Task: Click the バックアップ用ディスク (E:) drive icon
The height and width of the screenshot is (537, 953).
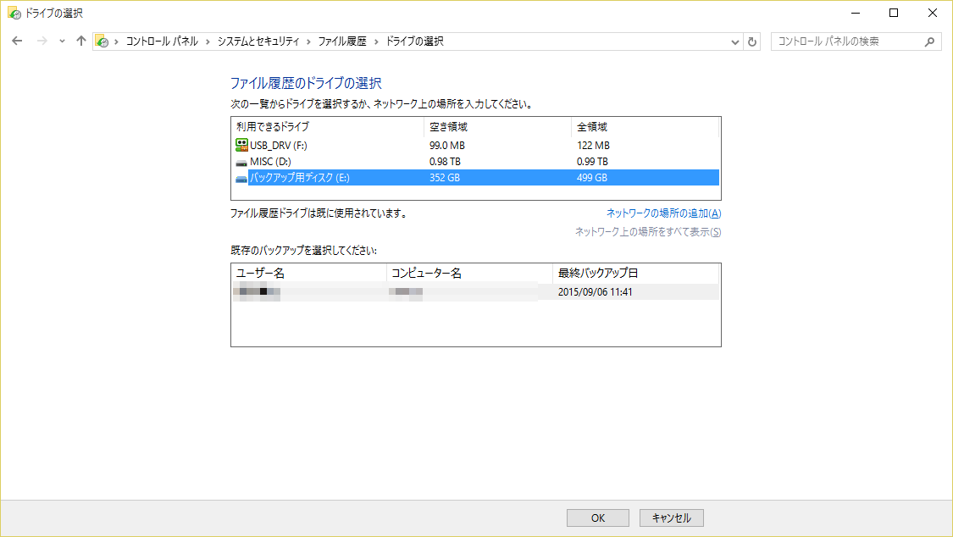Action: pyautogui.click(x=241, y=178)
